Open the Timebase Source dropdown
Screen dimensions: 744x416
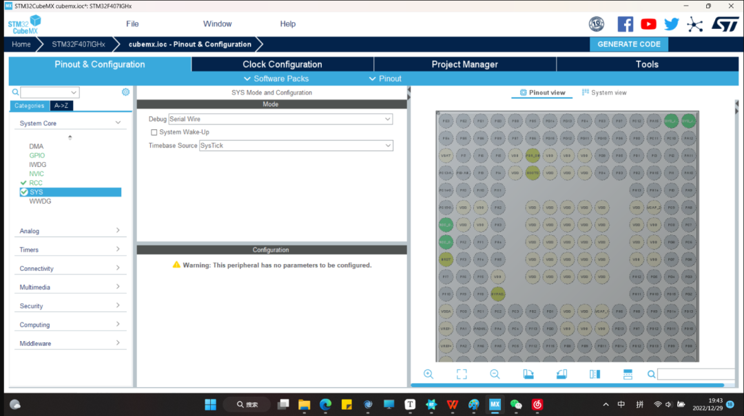296,146
